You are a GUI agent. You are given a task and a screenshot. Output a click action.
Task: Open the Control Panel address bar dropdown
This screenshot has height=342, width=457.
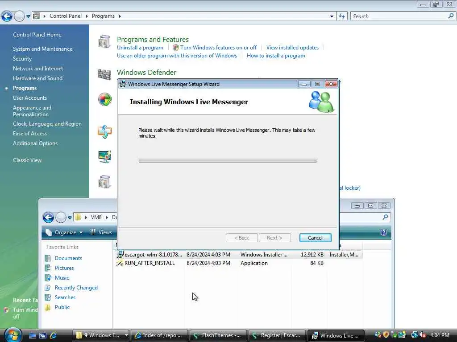[x=332, y=16]
